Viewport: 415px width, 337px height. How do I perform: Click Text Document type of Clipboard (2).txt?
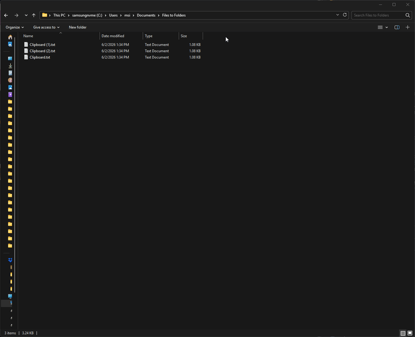coord(157,51)
